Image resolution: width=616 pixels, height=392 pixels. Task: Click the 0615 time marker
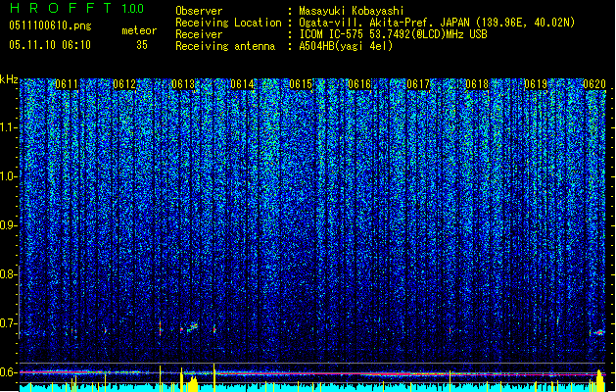coord(301,84)
